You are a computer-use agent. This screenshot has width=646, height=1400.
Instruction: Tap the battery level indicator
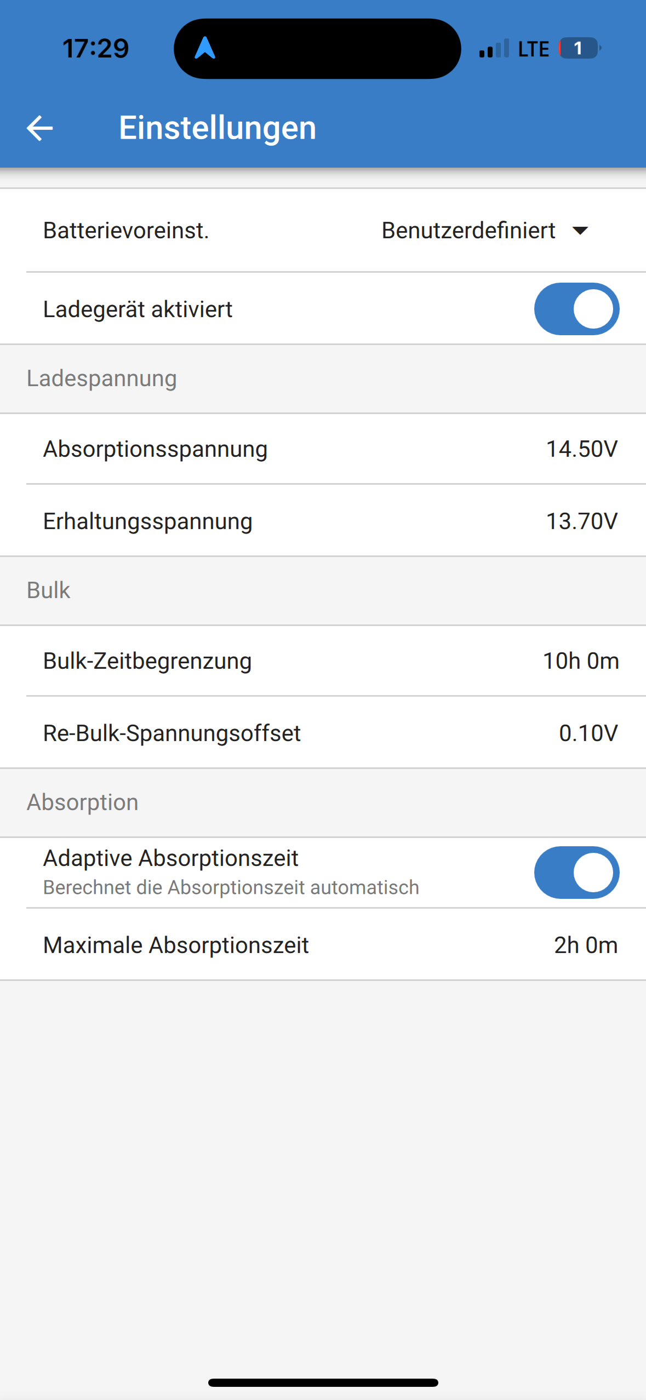[579, 48]
